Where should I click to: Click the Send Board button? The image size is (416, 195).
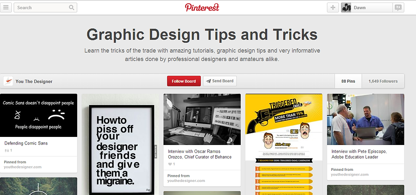click(x=220, y=81)
